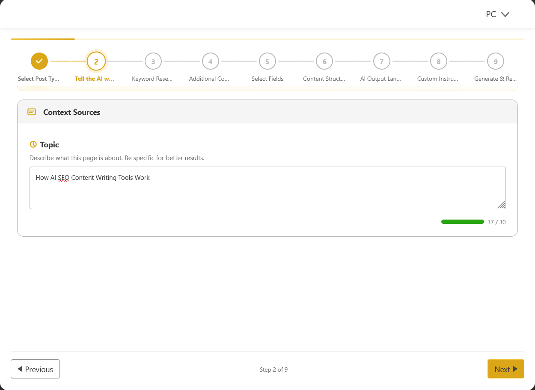Jump to step 9 Generate circle

(x=496, y=62)
